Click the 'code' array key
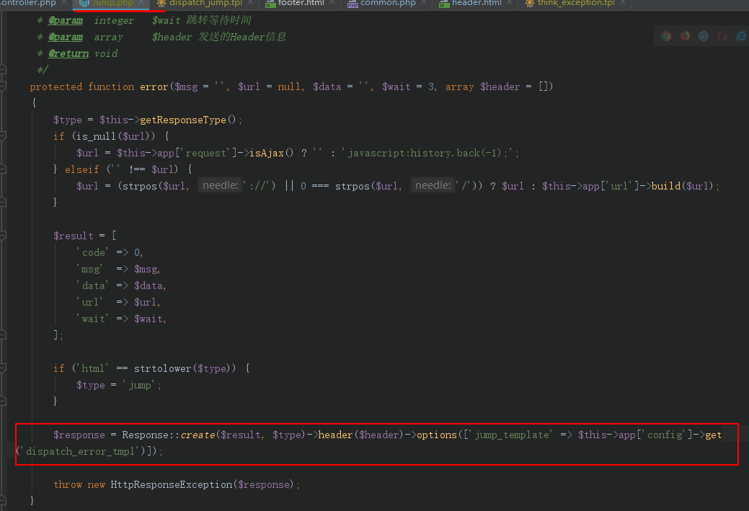The height and width of the screenshot is (511, 749). coord(92,252)
